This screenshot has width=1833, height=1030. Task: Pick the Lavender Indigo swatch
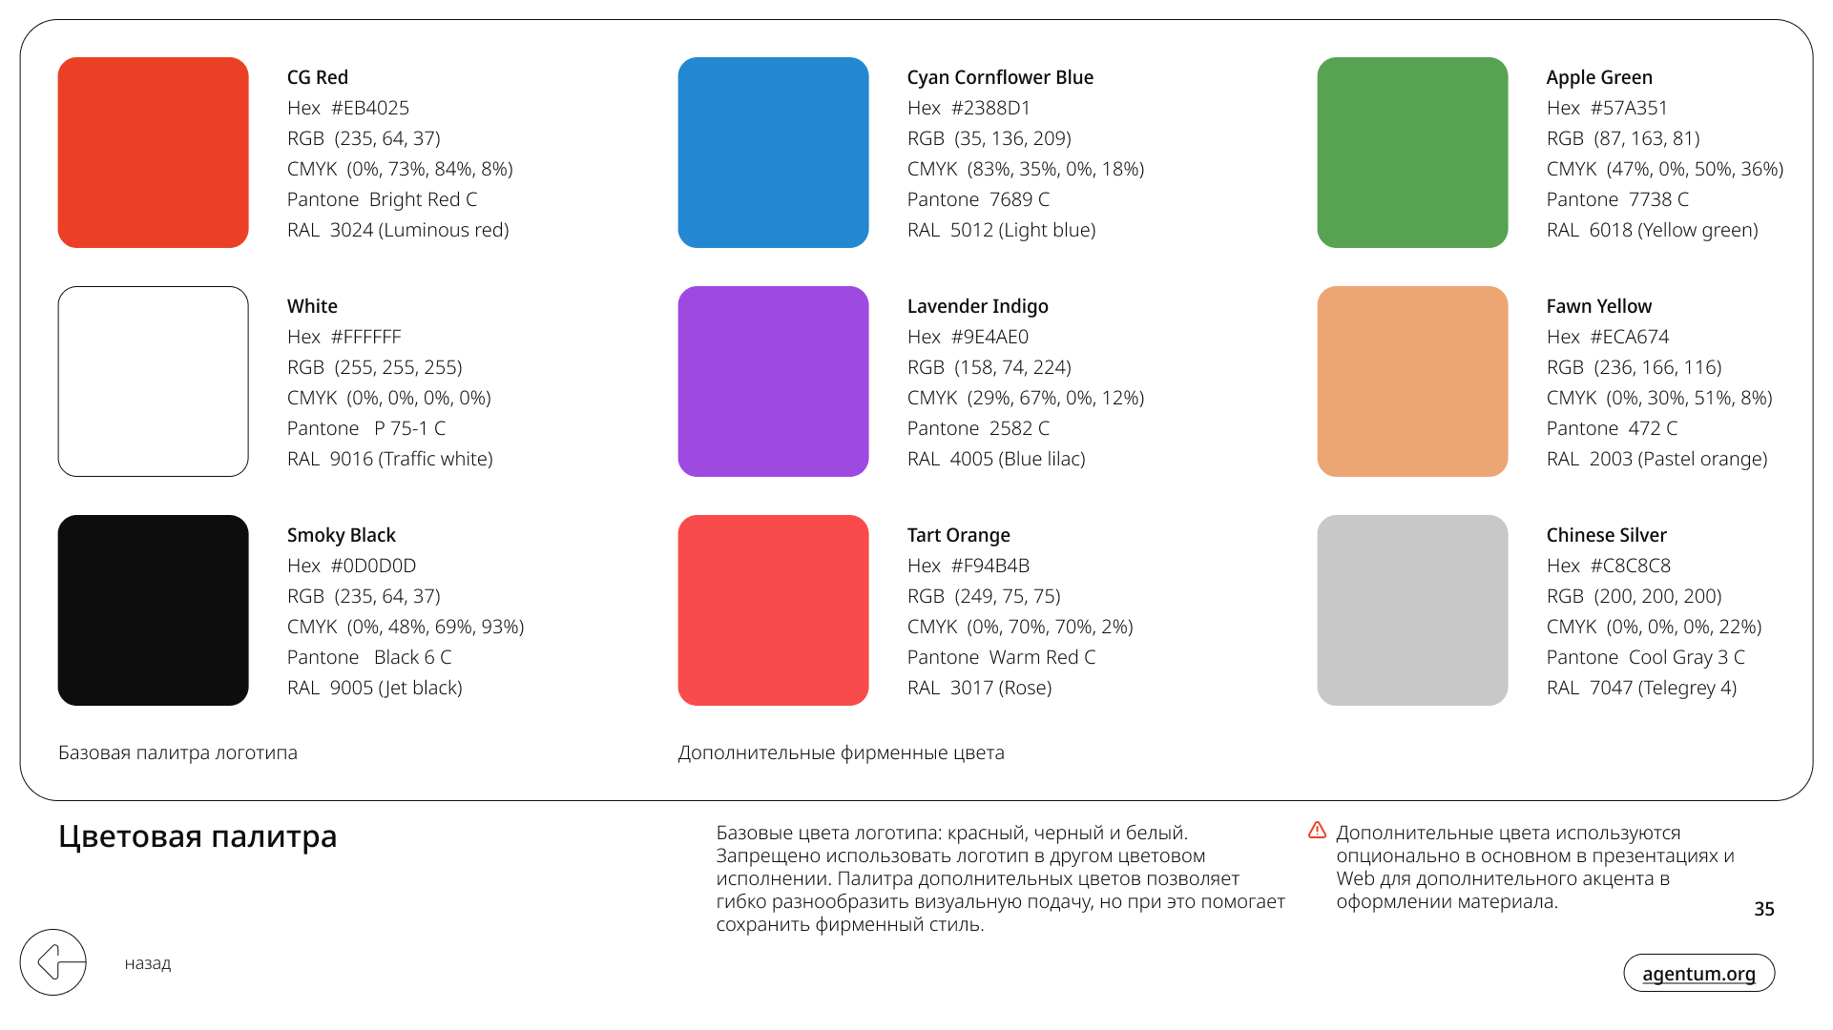click(x=774, y=381)
